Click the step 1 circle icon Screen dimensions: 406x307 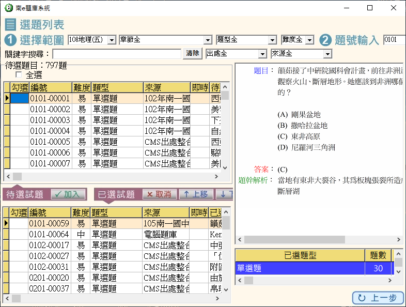10,40
